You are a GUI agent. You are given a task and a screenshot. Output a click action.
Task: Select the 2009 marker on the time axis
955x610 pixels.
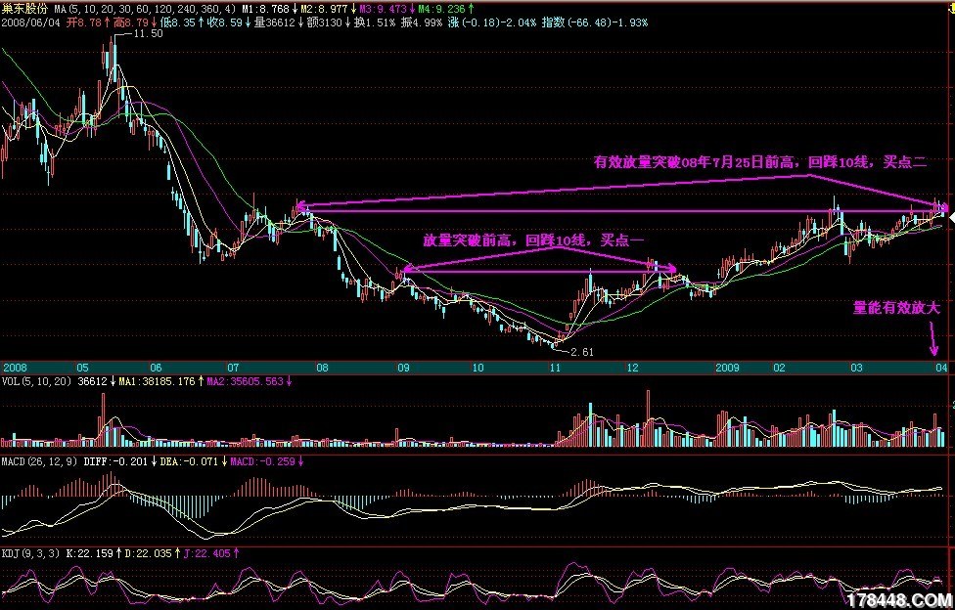pos(726,368)
